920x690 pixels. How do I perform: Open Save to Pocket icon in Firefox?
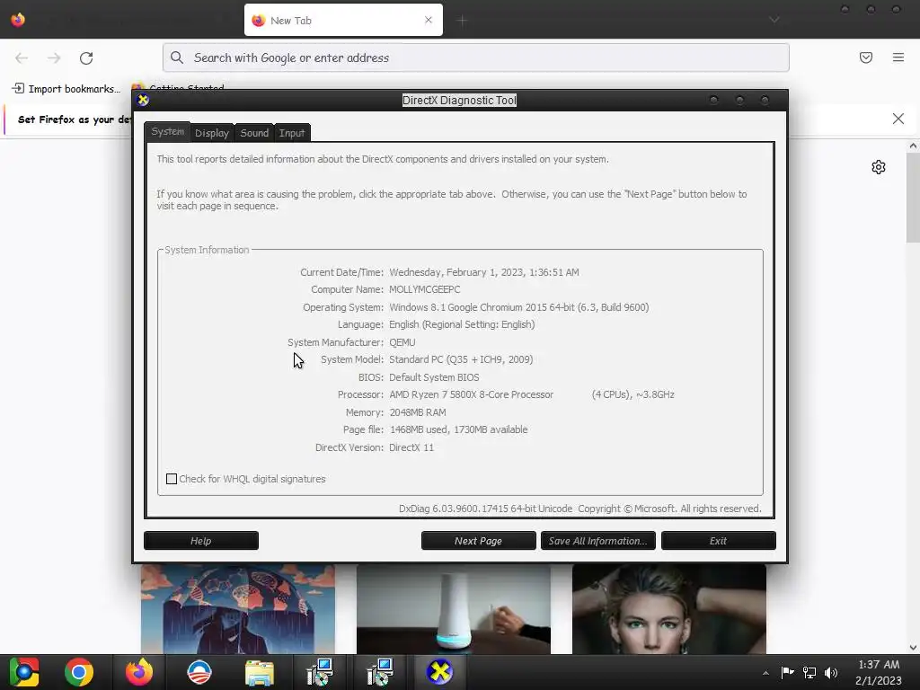866,57
